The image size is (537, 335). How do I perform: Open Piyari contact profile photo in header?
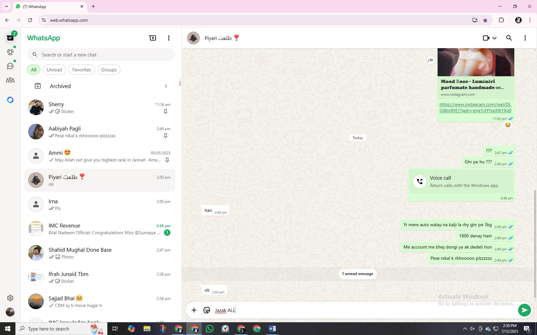coord(193,38)
